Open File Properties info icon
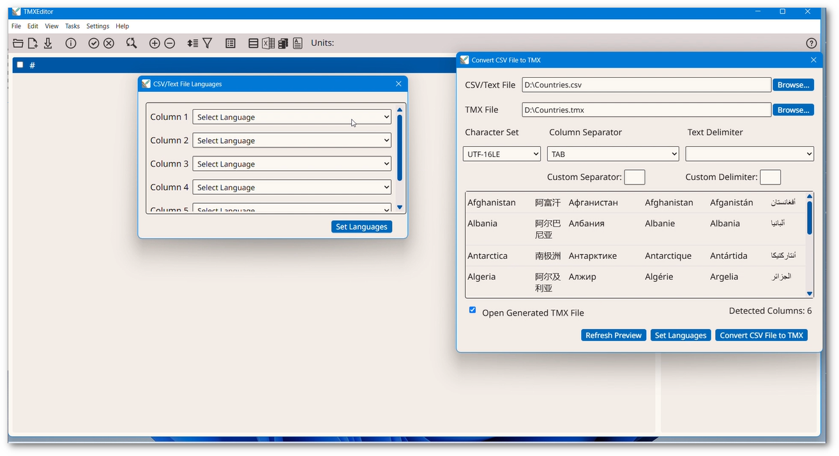Viewport: 839px width, 456px height. (71, 43)
